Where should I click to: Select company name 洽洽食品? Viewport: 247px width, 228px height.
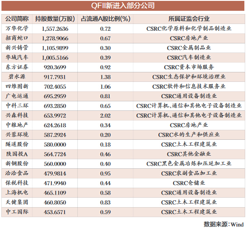pos(17,173)
